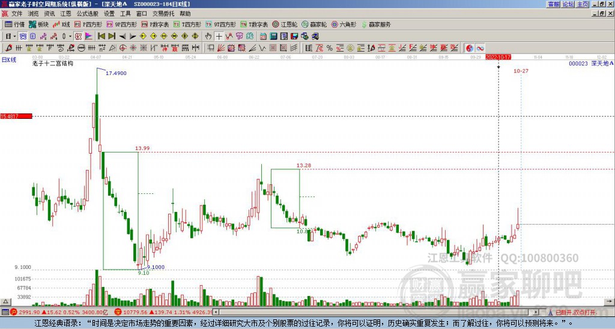
Task: Select the percent % line tool
Action: 330,48
